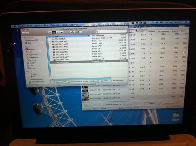Image resolution: width=196 pixels, height=146 pixels.
Task: Open Импортировать в destination dropdown
Action: (x=132, y=104)
